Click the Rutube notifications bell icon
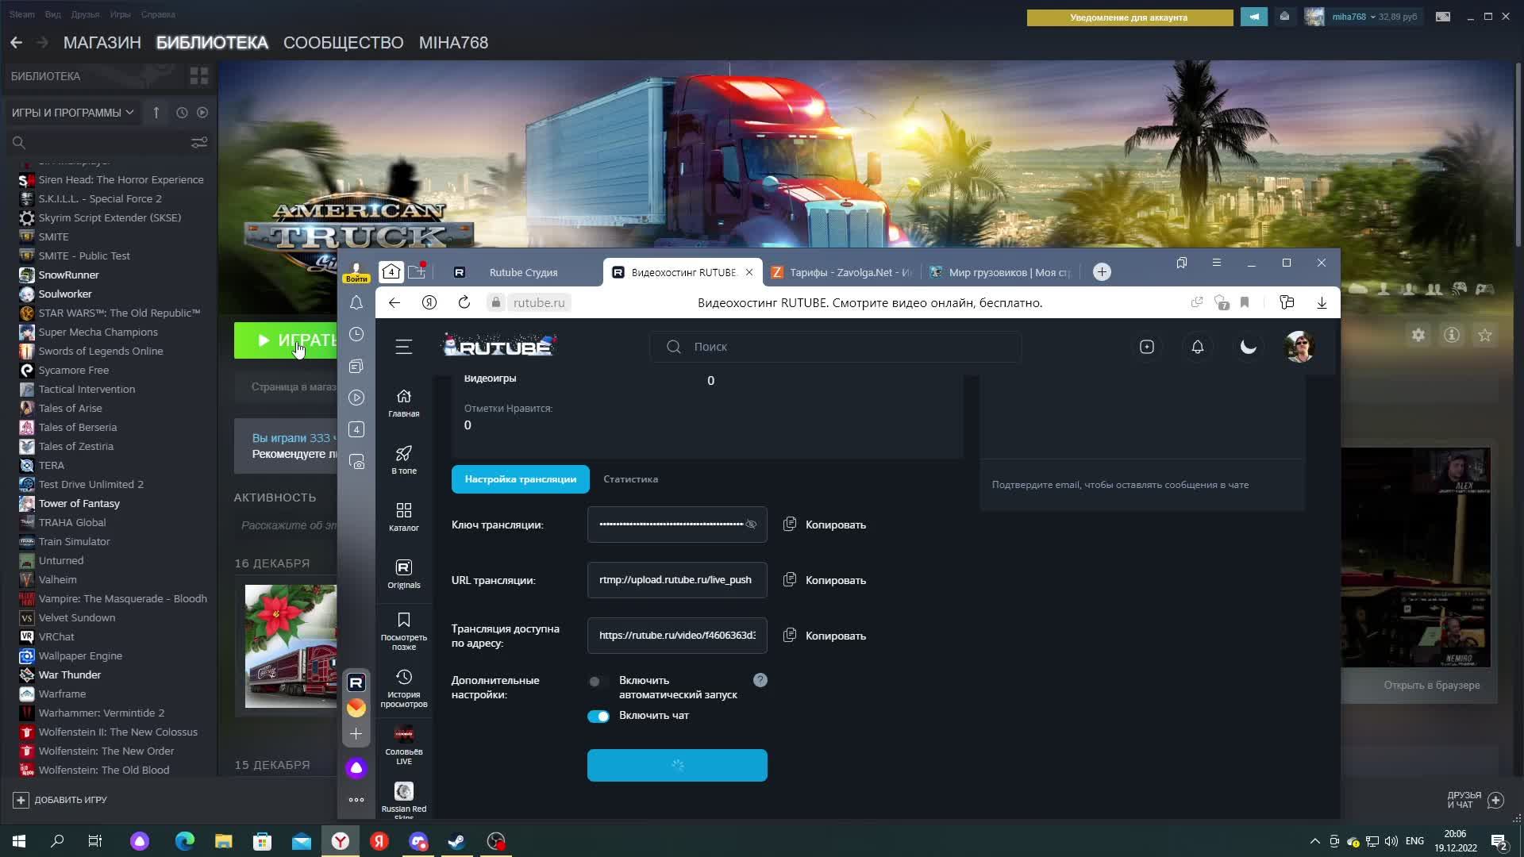This screenshot has width=1524, height=857. (x=1197, y=347)
